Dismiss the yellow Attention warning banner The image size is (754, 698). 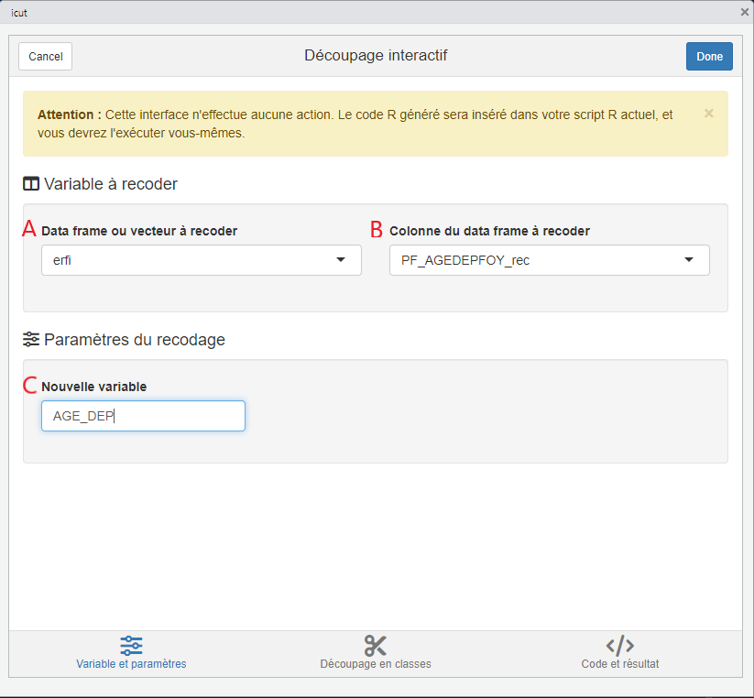tap(708, 114)
